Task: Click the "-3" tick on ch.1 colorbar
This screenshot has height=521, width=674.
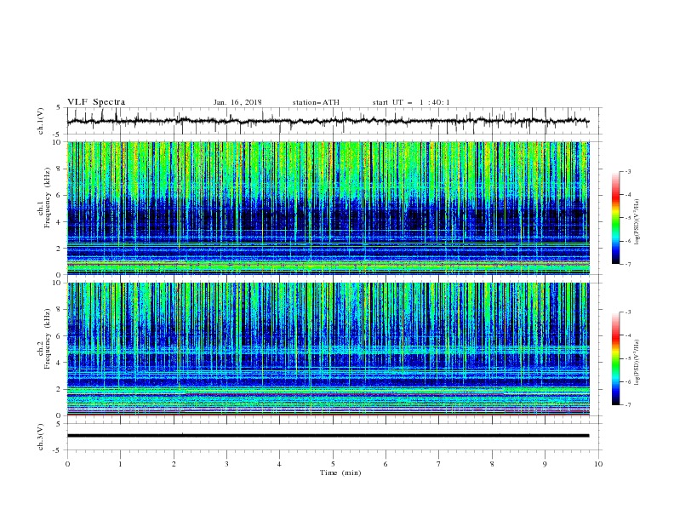Action: coord(627,171)
